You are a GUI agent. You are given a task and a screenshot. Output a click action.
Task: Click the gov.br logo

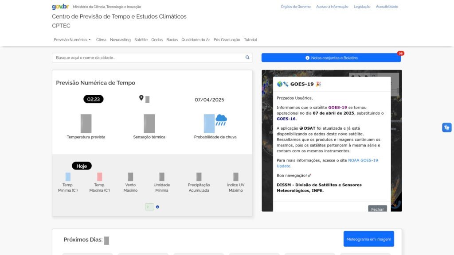point(60,7)
